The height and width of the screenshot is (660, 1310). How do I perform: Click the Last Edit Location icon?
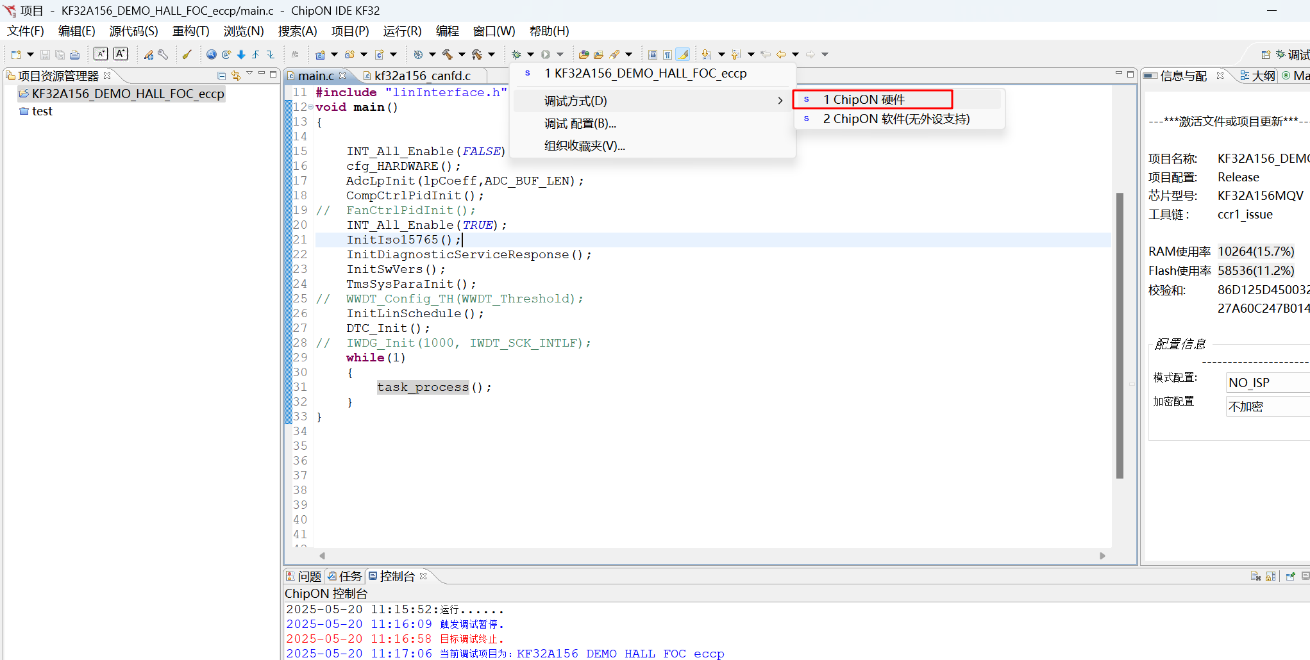[766, 54]
